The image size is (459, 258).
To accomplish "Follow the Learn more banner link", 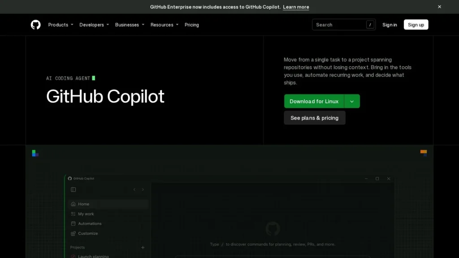I will [296, 7].
